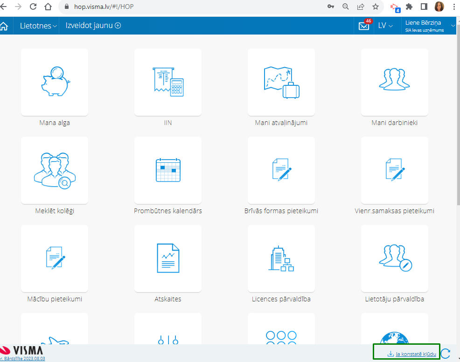Open the Atskaites report tile
The image size is (460, 362).
coord(168,258)
